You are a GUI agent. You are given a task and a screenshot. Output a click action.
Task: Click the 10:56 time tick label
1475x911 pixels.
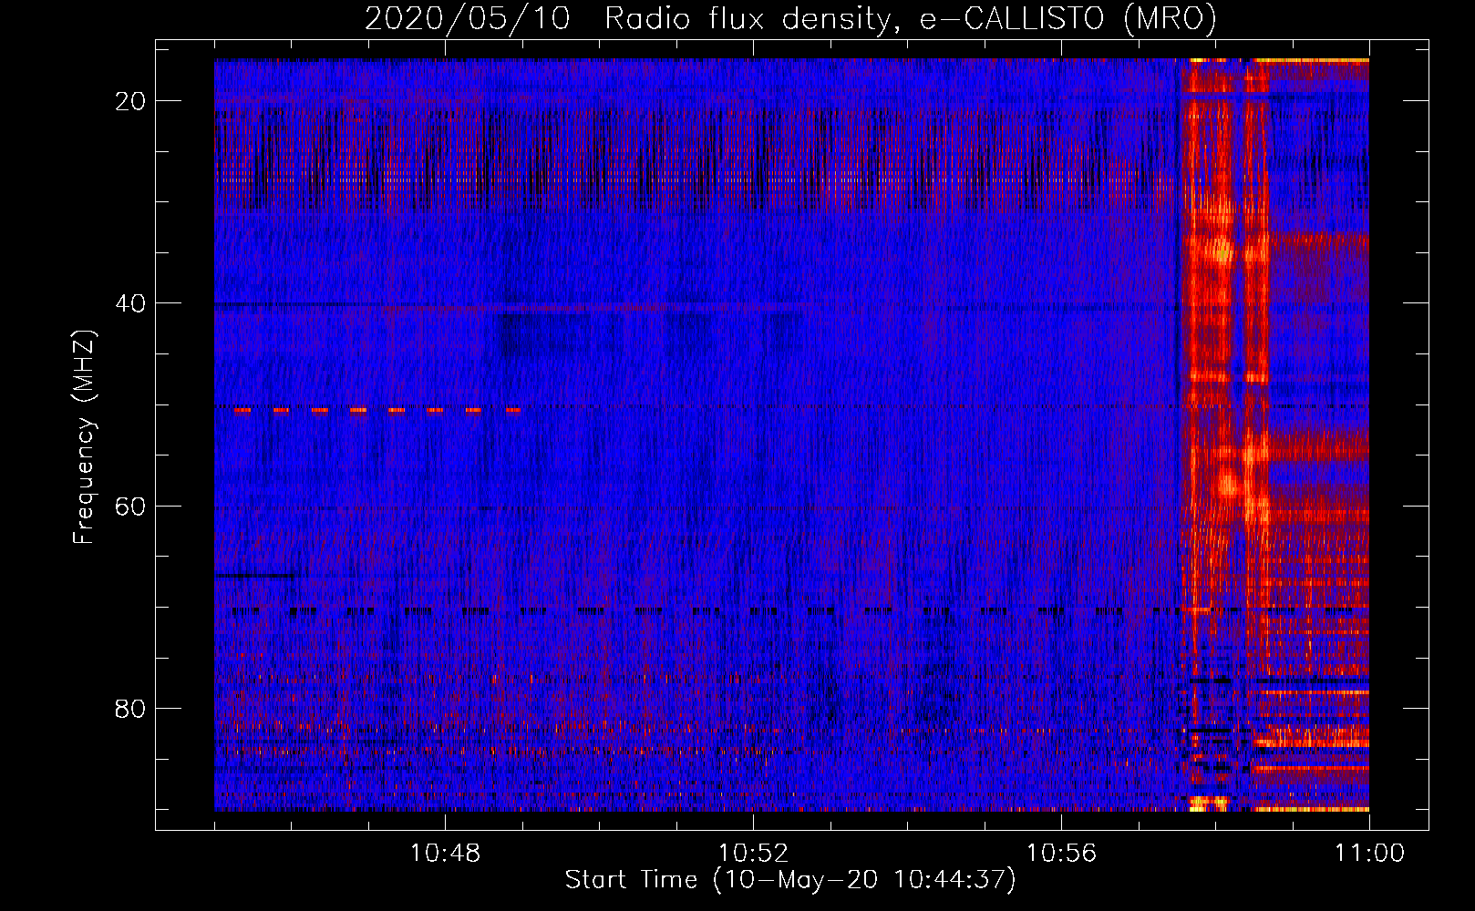pos(1061,854)
